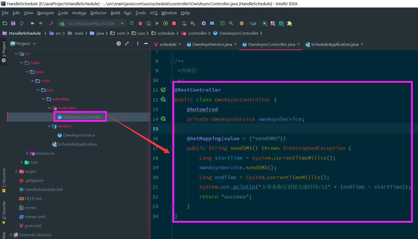Viewport: 418px width, 239px height.
Task: Expand the target folder in tree
Action: pyautogui.click(x=16, y=171)
